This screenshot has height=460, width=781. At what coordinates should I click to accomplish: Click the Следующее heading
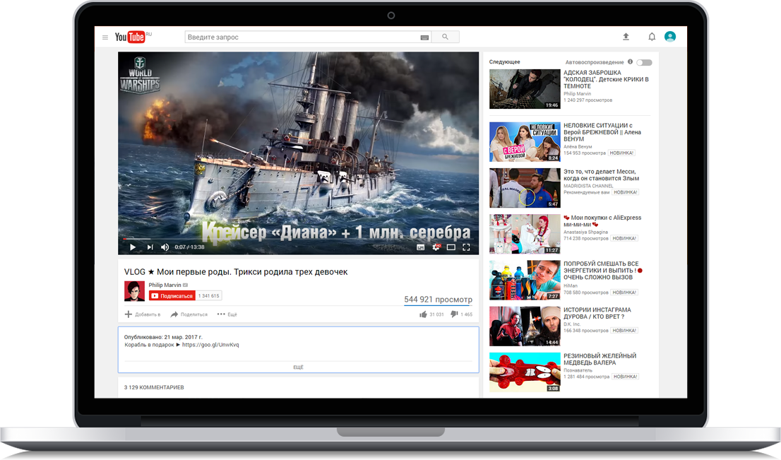pos(504,61)
